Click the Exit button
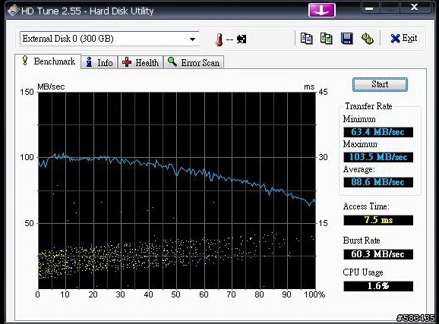The image size is (439, 324). [x=404, y=39]
